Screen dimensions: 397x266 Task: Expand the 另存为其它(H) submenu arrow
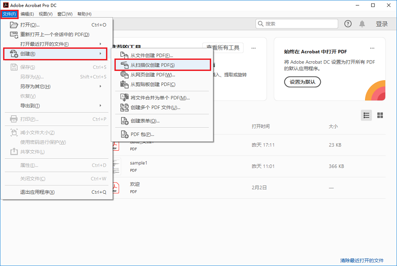point(101,86)
